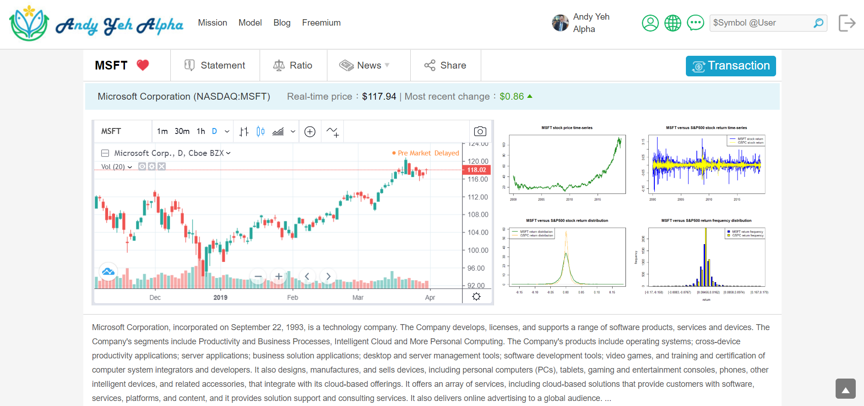Open the Mission page
The height and width of the screenshot is (406, 864).
point(212,23)
